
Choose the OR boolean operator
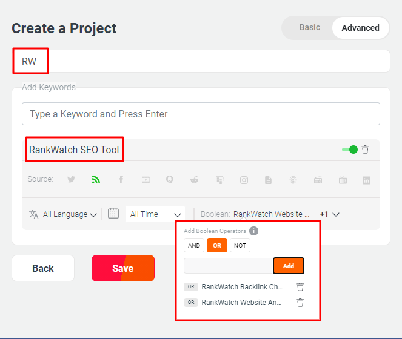coord(217,245)
